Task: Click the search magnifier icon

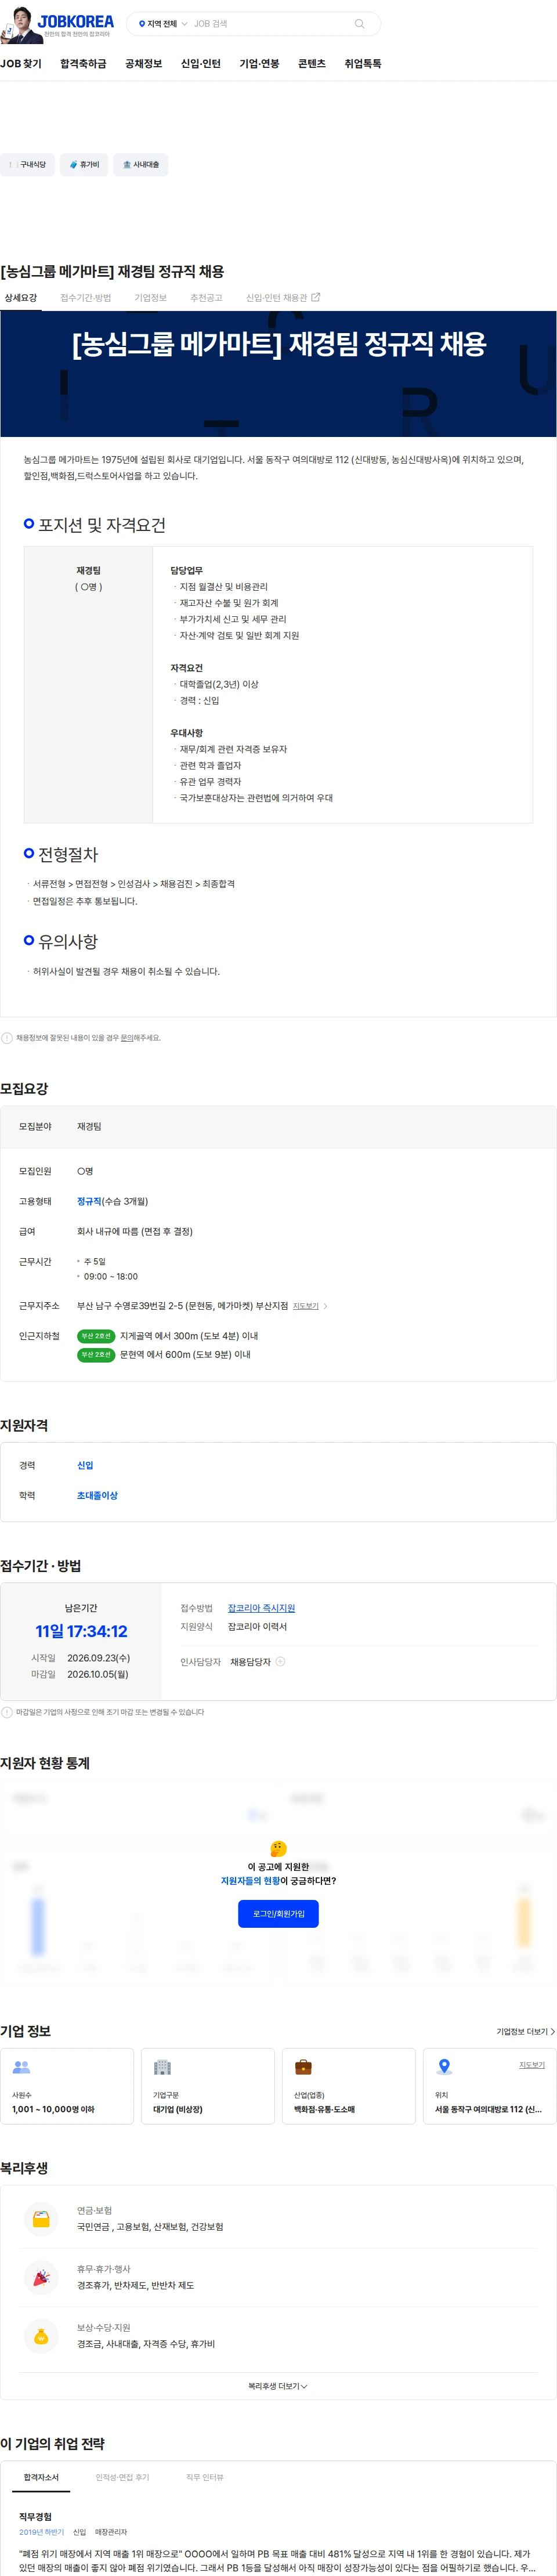Action: 359,23
